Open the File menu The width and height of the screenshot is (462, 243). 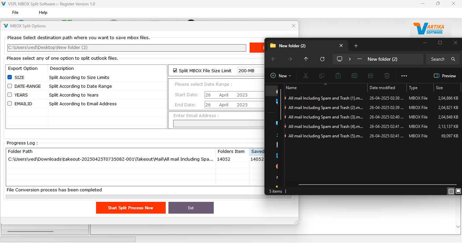point(15,12)
